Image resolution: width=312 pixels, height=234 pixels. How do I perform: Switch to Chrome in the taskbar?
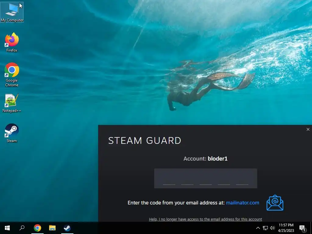[x=37, y=228]
